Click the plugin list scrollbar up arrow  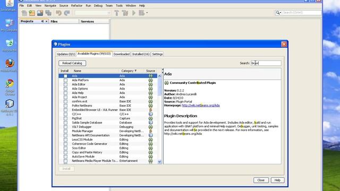[159, 76]
